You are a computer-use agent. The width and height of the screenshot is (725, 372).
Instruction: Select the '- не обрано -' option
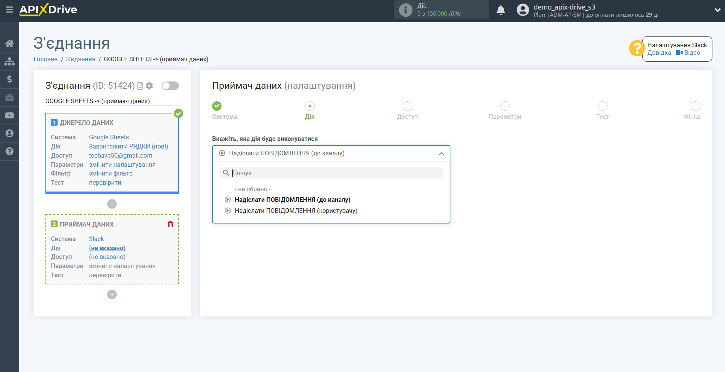(252, 189)
